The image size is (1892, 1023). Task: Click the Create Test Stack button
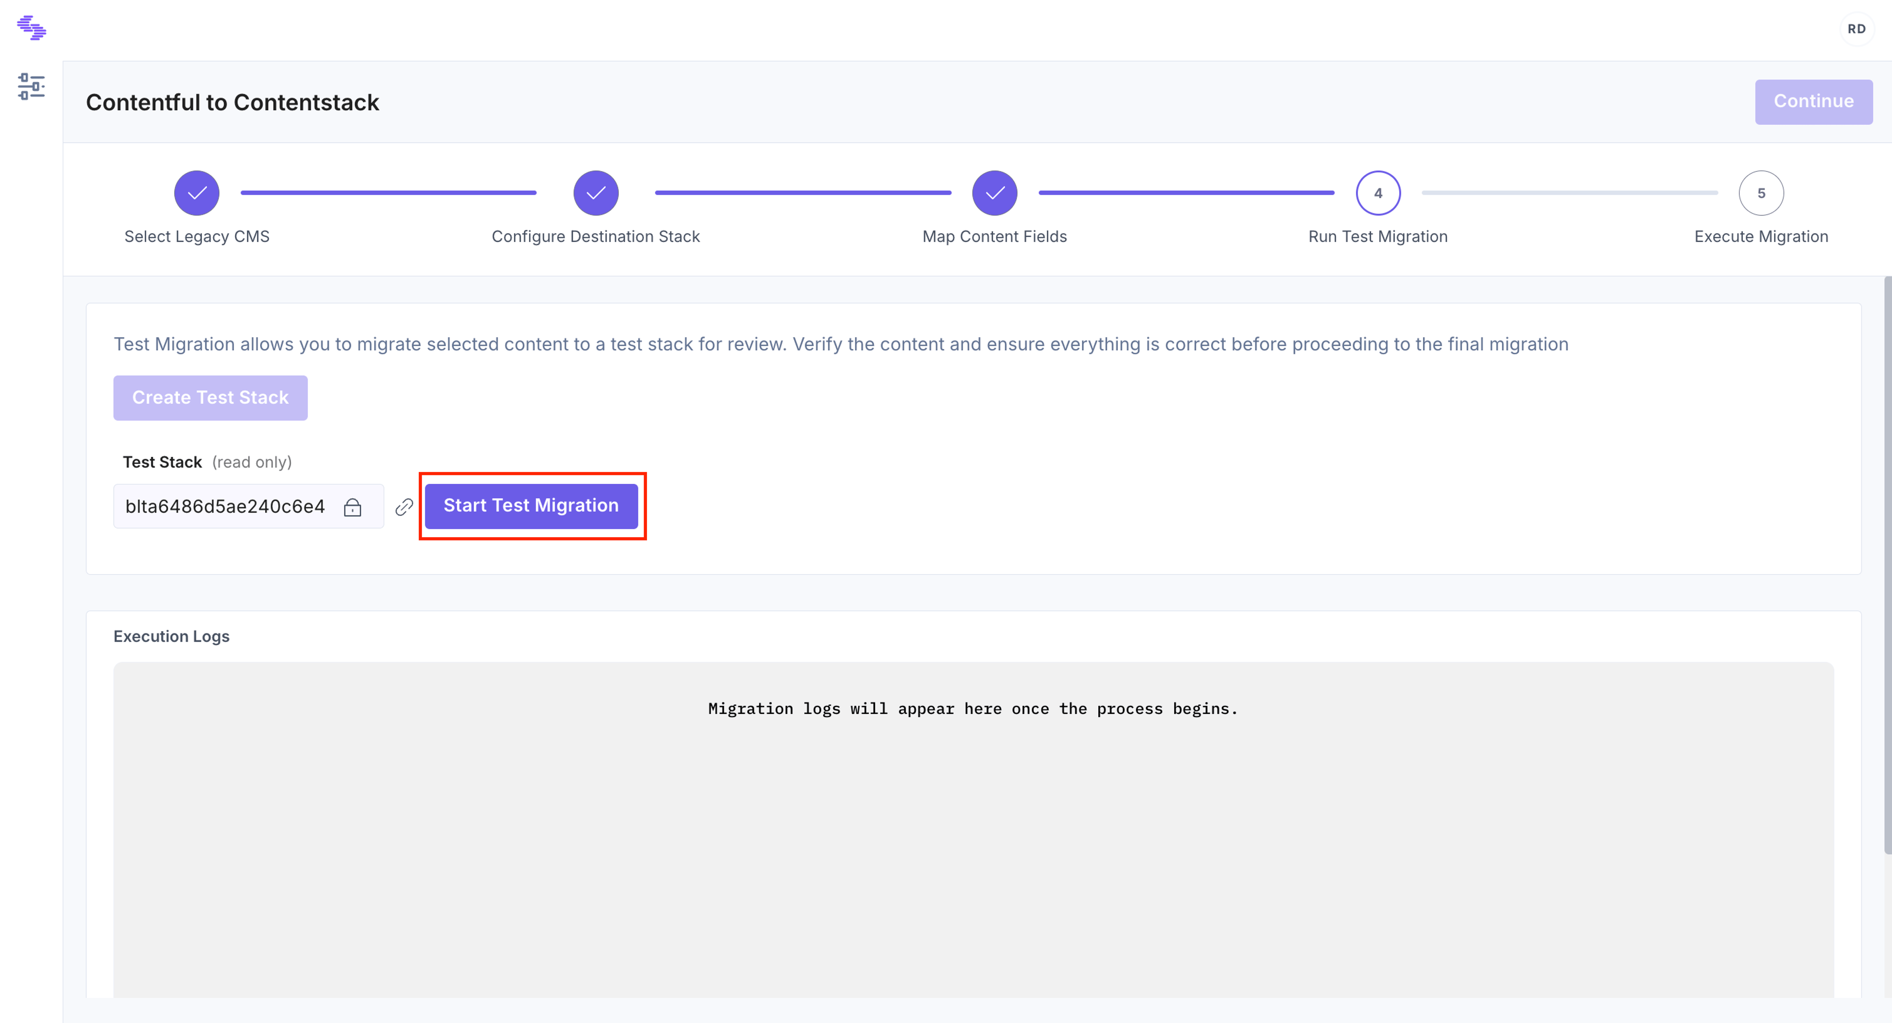point(210,398)
